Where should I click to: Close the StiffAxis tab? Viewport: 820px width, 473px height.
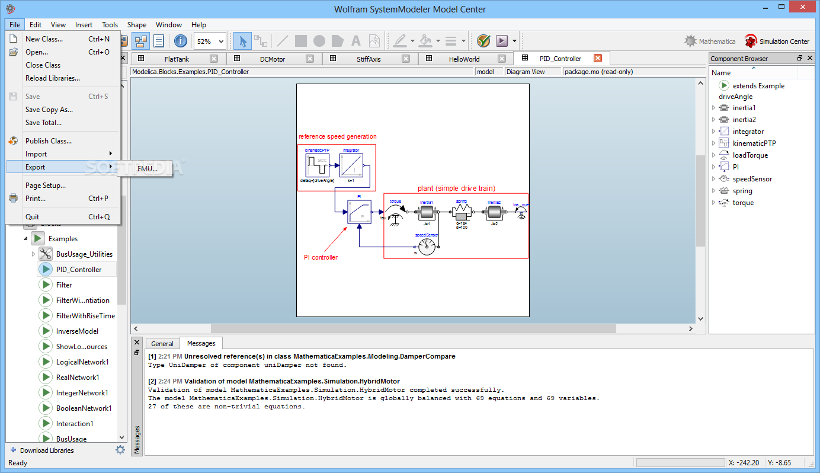point(406,59)
